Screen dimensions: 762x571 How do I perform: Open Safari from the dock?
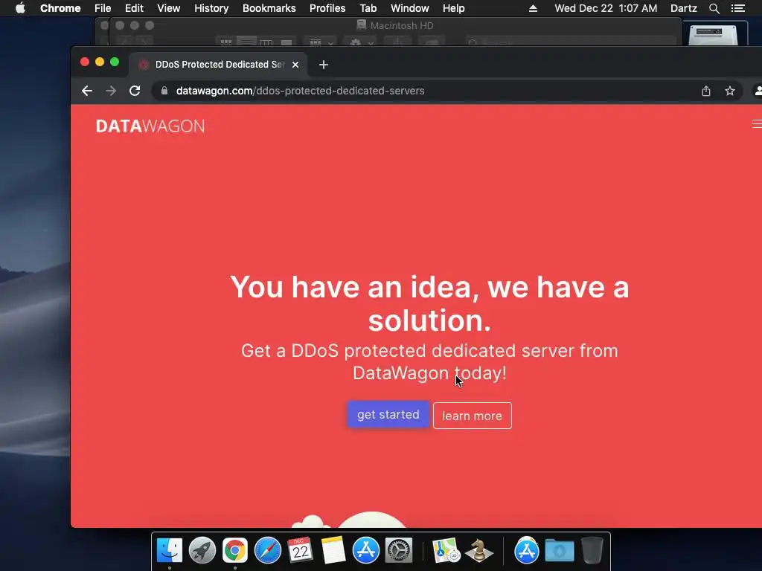coord(268,551)
